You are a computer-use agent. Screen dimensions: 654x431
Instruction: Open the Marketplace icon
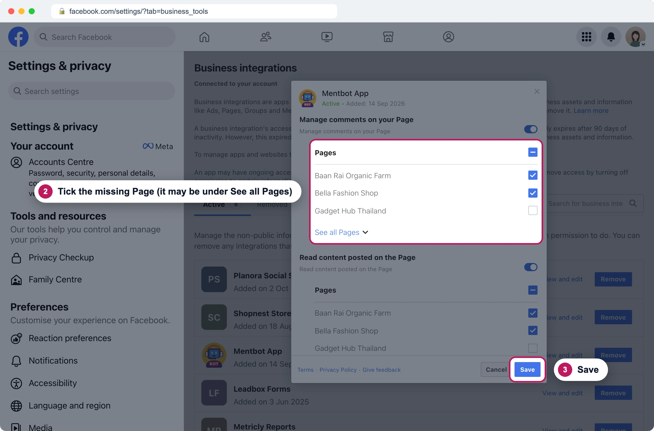tap(388, 37)
